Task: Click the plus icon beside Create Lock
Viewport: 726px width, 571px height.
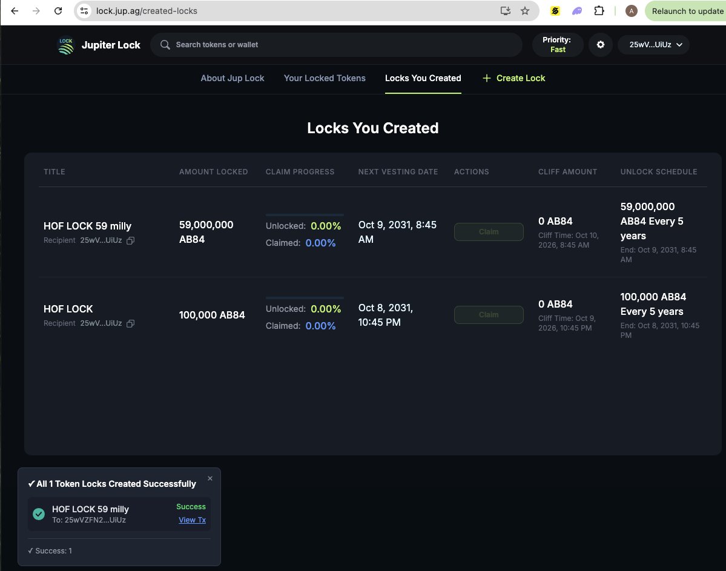Action: point(487,78)
